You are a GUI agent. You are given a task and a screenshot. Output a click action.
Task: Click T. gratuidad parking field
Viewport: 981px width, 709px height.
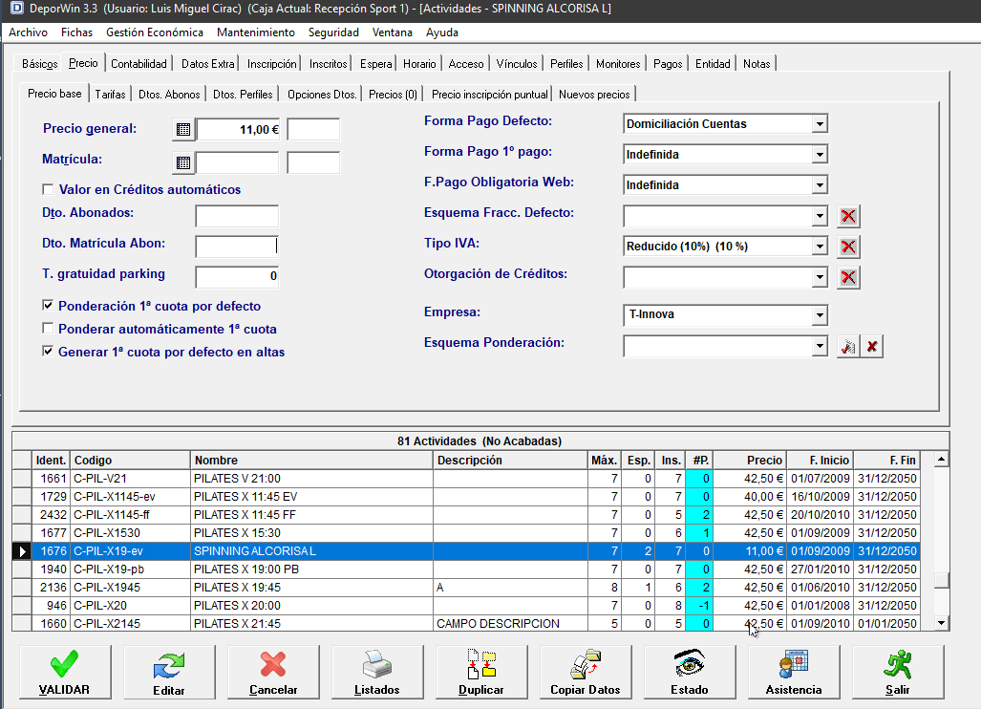pos(237,276)
